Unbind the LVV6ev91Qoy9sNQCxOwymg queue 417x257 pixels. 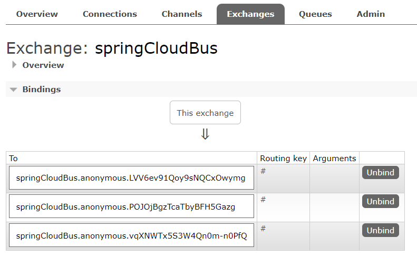click(380, 173)
